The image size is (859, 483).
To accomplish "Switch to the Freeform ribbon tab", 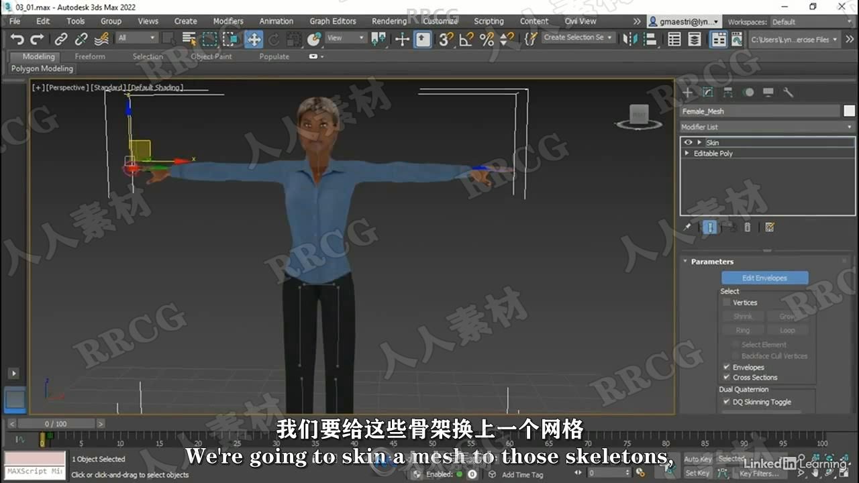I will pos(90,56).
